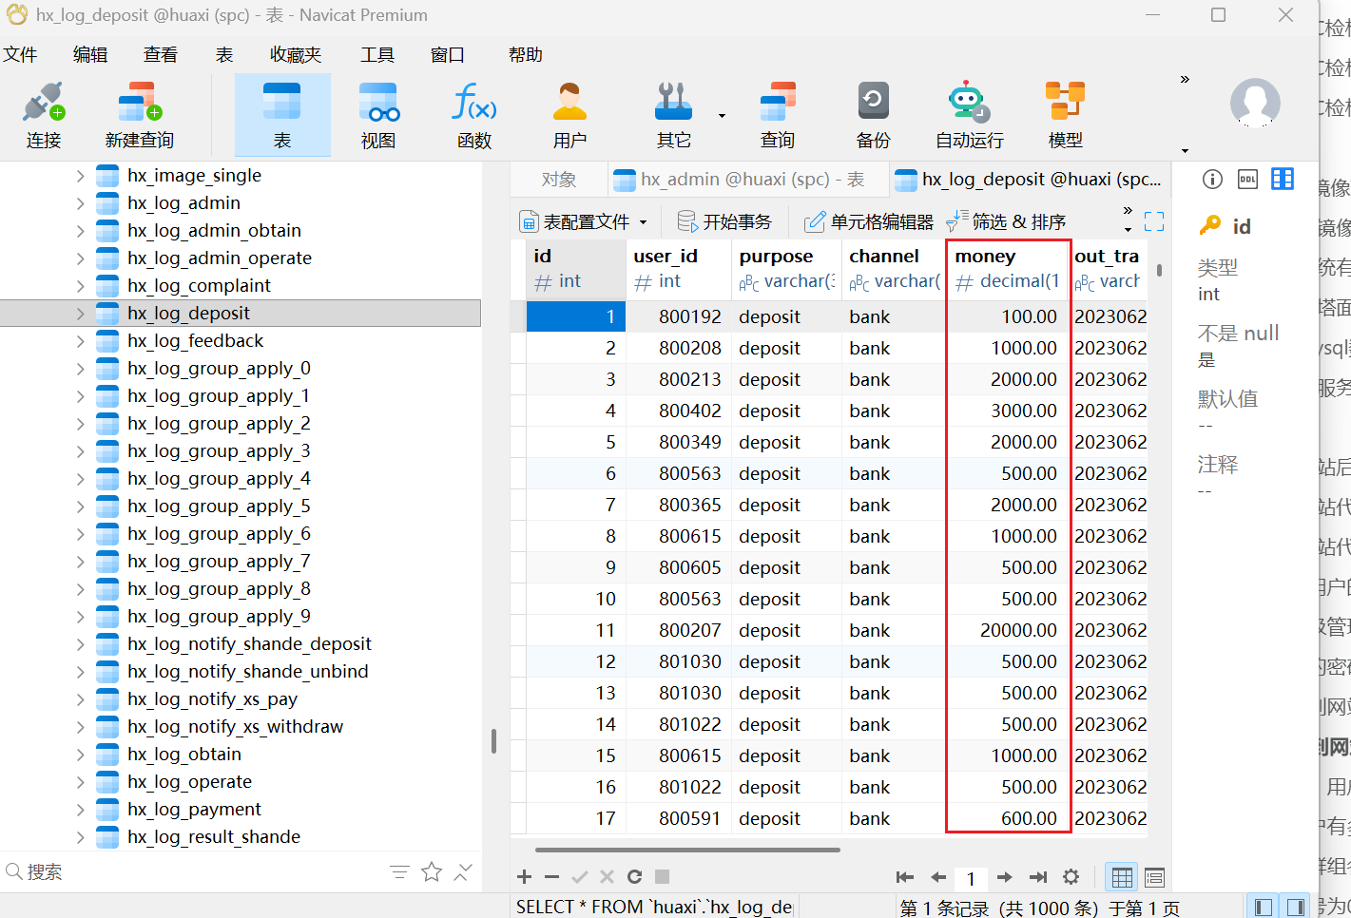Viewport: 1351px width, 918px height.
Task: Show the DDL panel icon
Action: pos(1247,180)
